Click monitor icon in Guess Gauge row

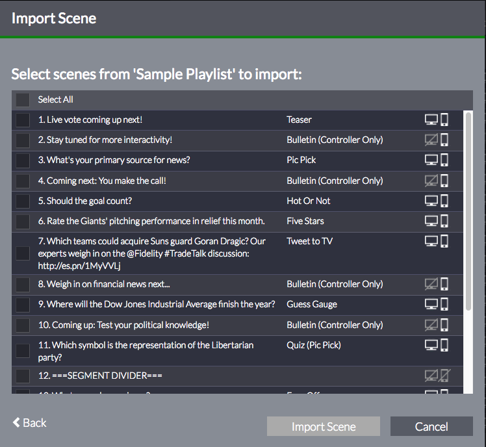click(431, 305)
